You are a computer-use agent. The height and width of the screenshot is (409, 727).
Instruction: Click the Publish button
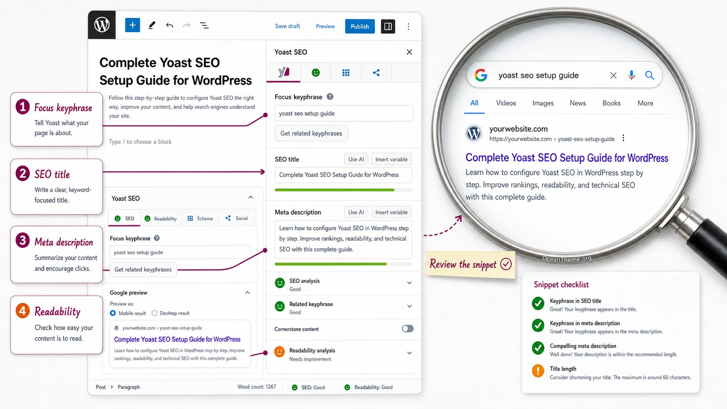point(360,27)
